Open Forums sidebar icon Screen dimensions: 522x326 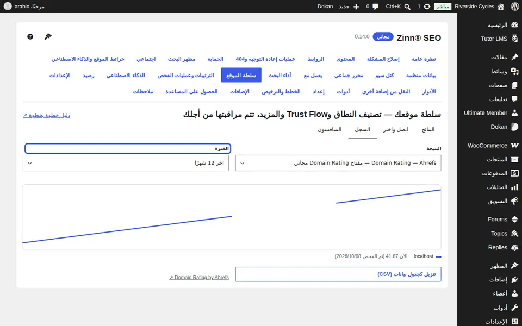pyautogui.click(x=515, y=219)
